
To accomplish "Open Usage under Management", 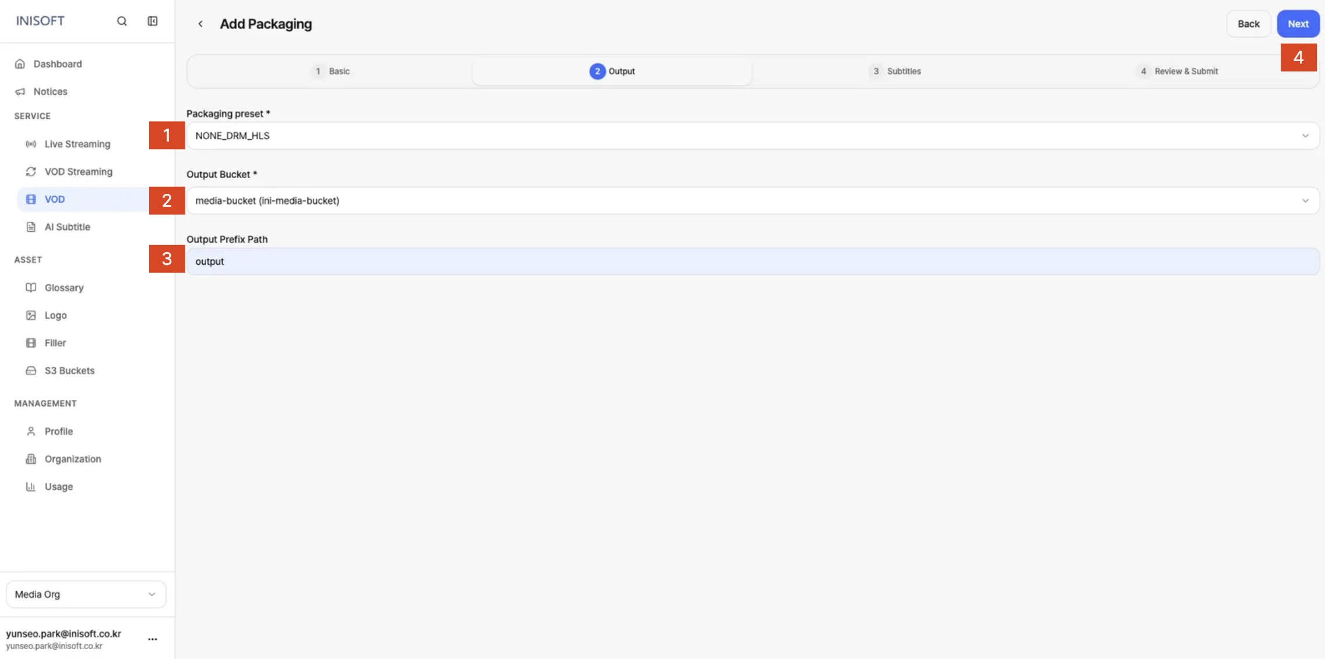I will 59,487.
